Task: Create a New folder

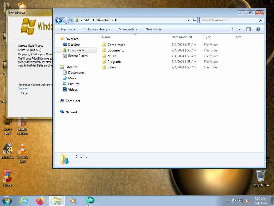Action: point(153,29)
